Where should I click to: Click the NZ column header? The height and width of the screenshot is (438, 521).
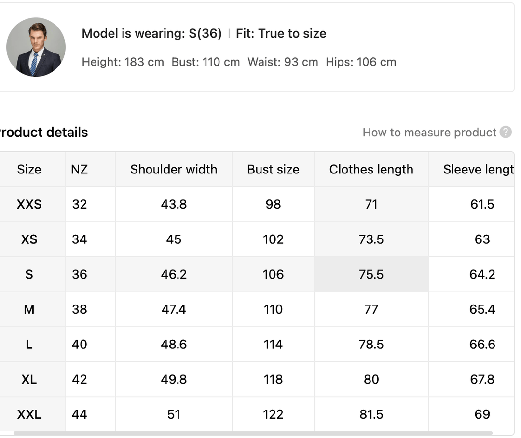coord(80,170)
